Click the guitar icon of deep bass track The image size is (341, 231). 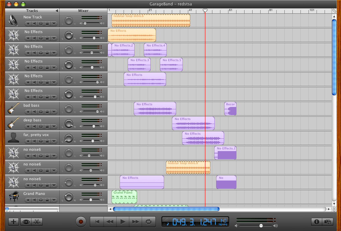coord(13,123)
